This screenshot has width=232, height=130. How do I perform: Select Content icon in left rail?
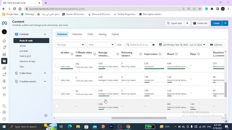[4, 61]
